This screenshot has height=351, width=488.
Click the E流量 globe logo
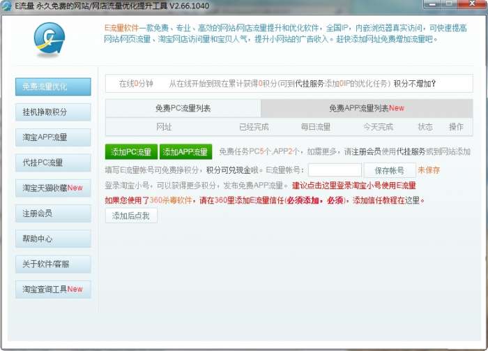[x=49, y=40]
